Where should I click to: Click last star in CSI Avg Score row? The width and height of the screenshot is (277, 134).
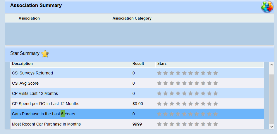216,83
